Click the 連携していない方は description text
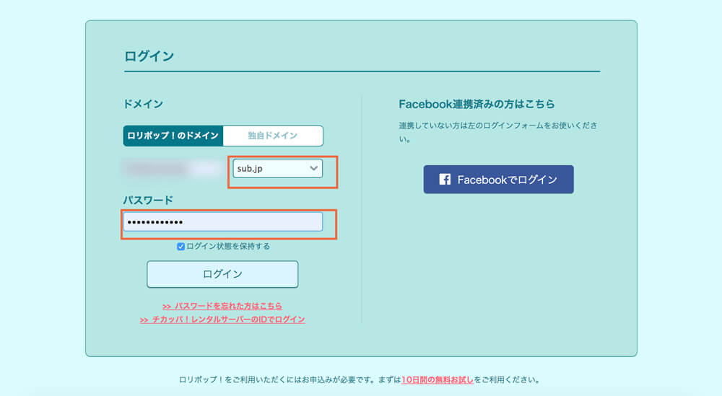 [498, 132]
